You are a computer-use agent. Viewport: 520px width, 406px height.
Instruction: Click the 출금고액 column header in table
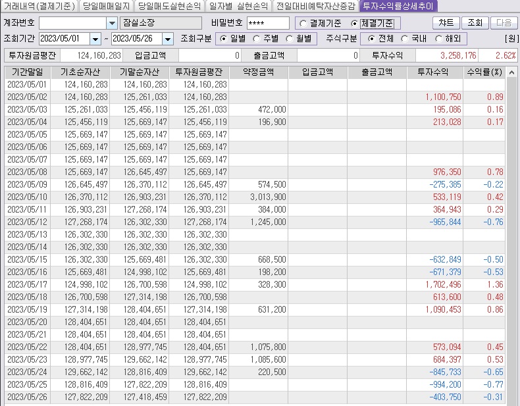coord(377,72)
